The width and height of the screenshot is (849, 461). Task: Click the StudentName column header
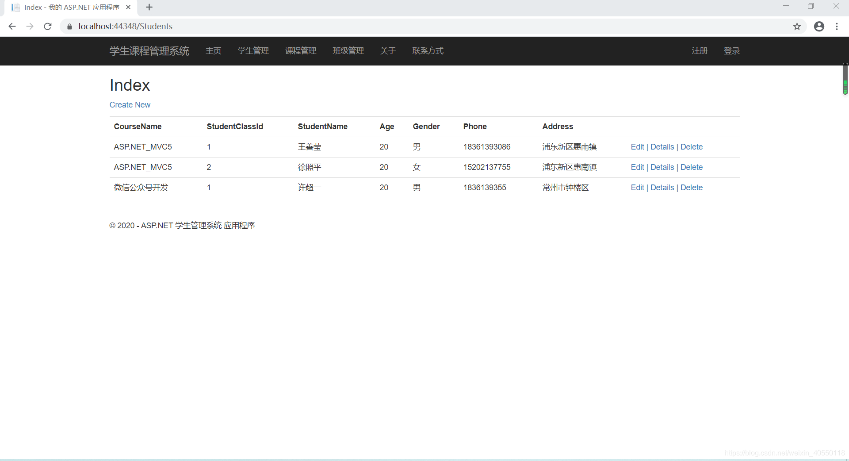point(322,127)
